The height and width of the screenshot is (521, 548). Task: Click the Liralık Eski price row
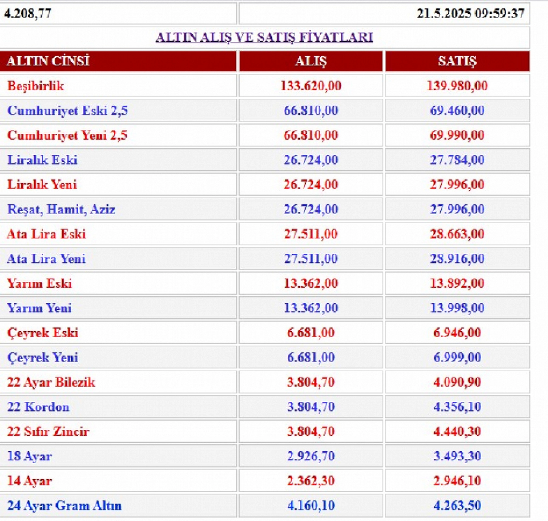(42, 160)
